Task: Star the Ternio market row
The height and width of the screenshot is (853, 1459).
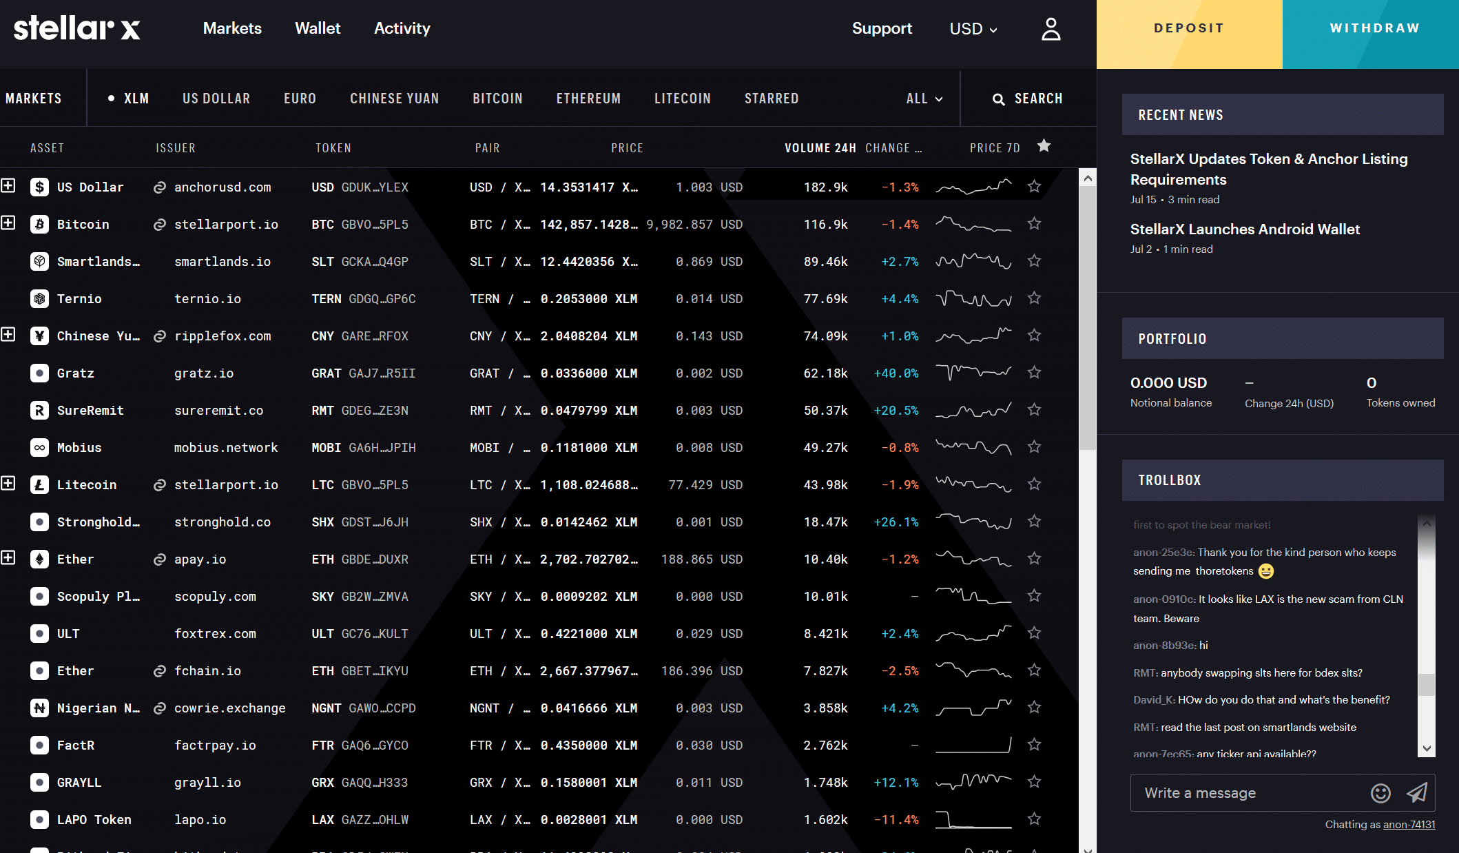Action: point(1034,298)
